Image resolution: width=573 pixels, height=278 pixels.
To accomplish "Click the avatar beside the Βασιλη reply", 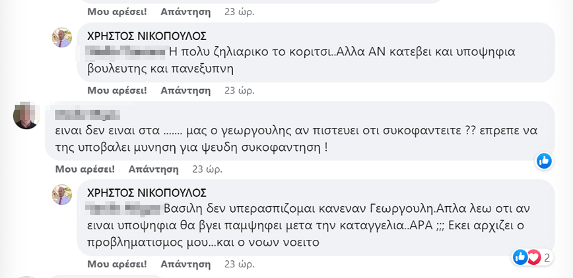I will click(62, 194).
